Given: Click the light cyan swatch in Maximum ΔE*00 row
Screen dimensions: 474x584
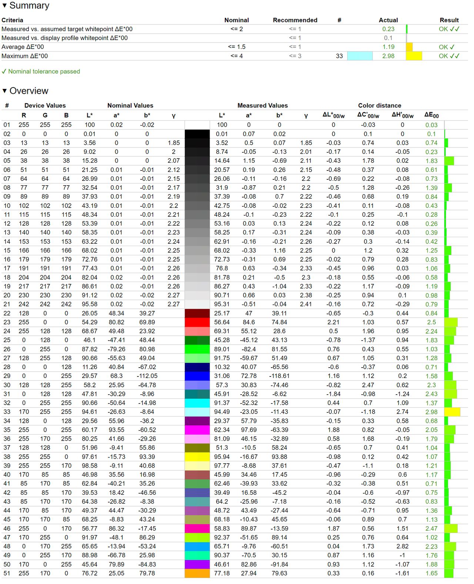Looking at the screenshot, I should tap(360, 56).
